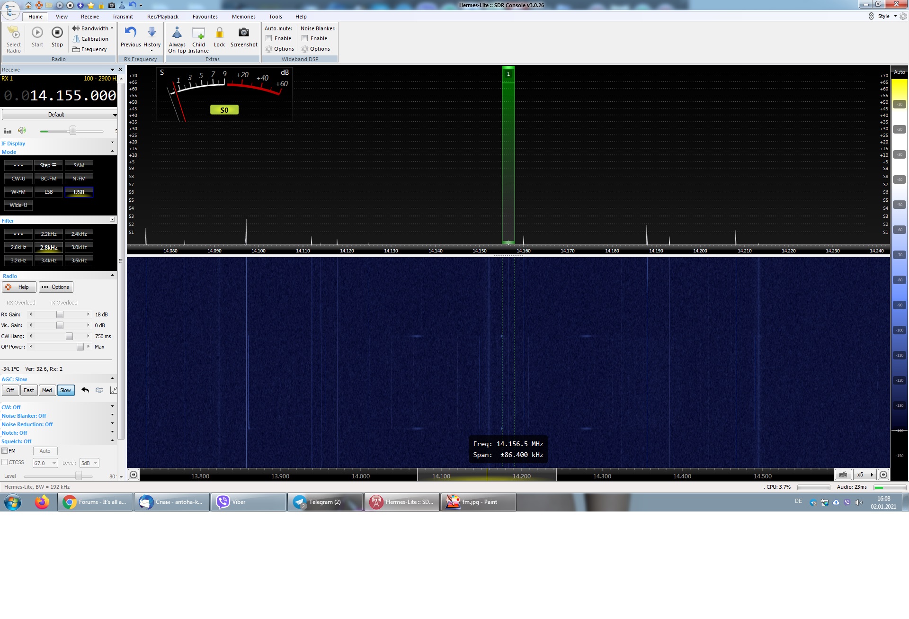The width and height of the screenshot is (909, 619).
Task: Open the Bandwidth dropdown
Action: pyautogui.click(x=93, y=28)
